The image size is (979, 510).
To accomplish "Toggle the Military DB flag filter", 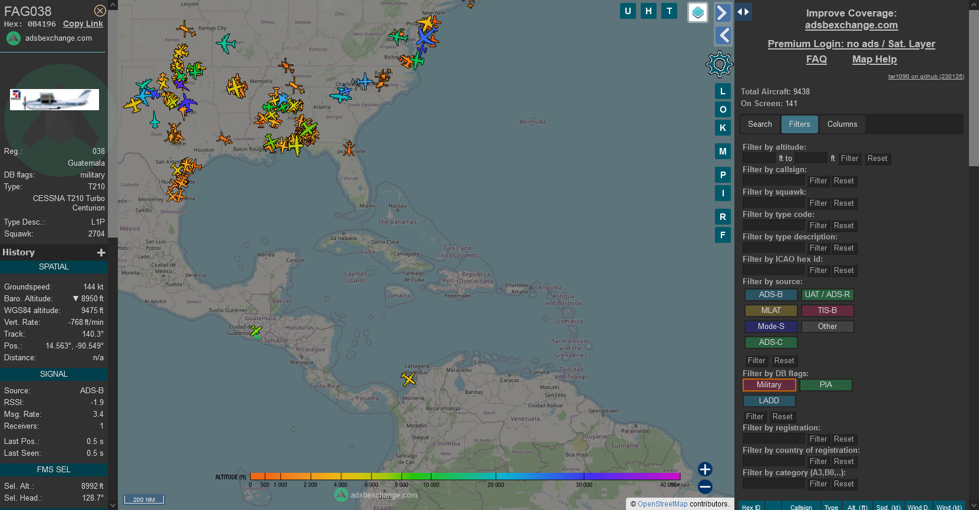I will [769, 385].
